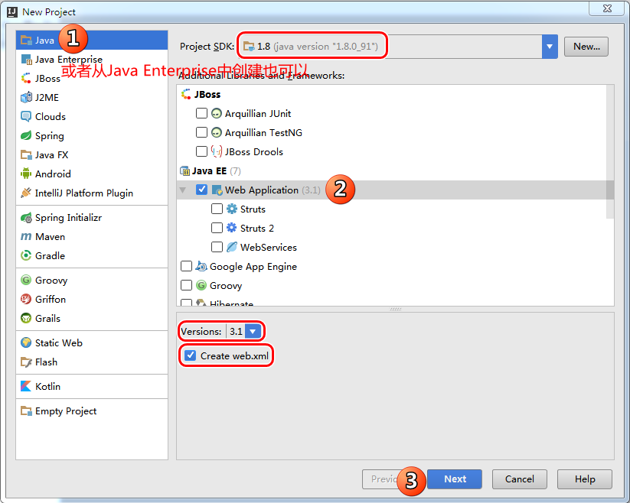630x503 pixels.
Task: Choose the Maven project icon
Action: (26, 237)
